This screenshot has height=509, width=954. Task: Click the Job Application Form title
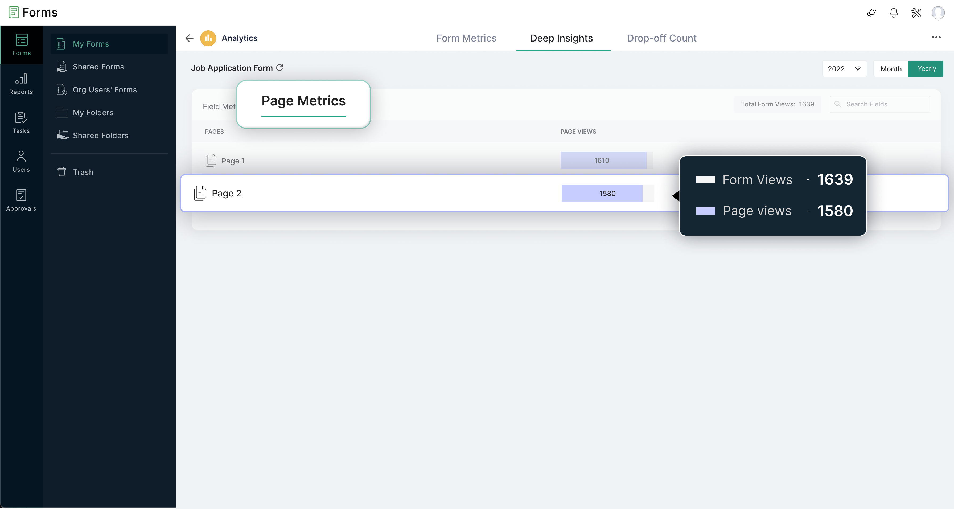coord(232,68)
